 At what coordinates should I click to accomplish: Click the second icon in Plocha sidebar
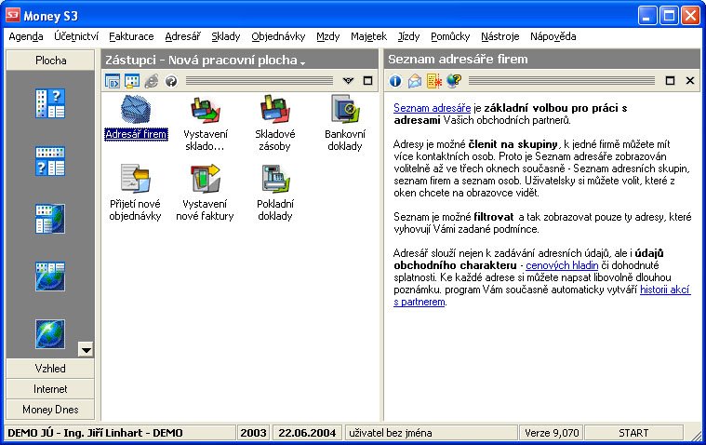coord(50,161)
